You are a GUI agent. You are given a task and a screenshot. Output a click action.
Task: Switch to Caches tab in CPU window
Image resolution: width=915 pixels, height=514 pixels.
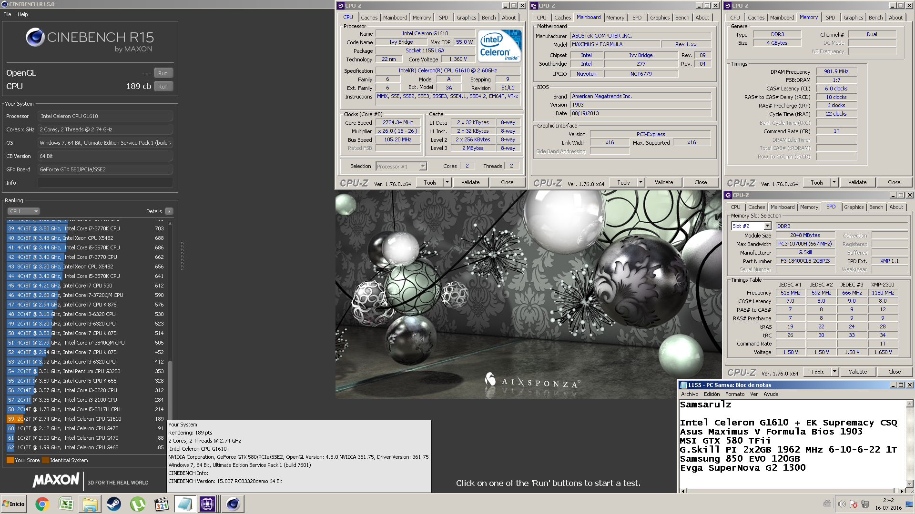click(369, 18)
